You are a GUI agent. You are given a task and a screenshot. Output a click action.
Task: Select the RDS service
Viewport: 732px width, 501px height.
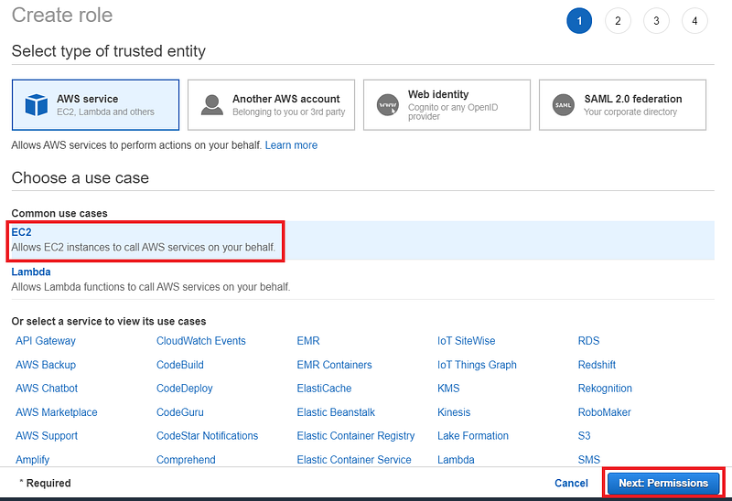588,340
